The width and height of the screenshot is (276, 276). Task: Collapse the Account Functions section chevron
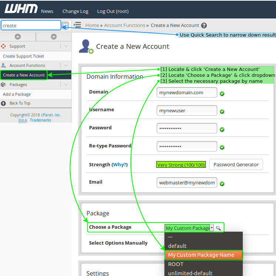pyautogui.click(x=66, y=65)
